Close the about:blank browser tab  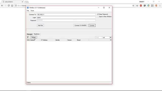[x=23, y=2]
